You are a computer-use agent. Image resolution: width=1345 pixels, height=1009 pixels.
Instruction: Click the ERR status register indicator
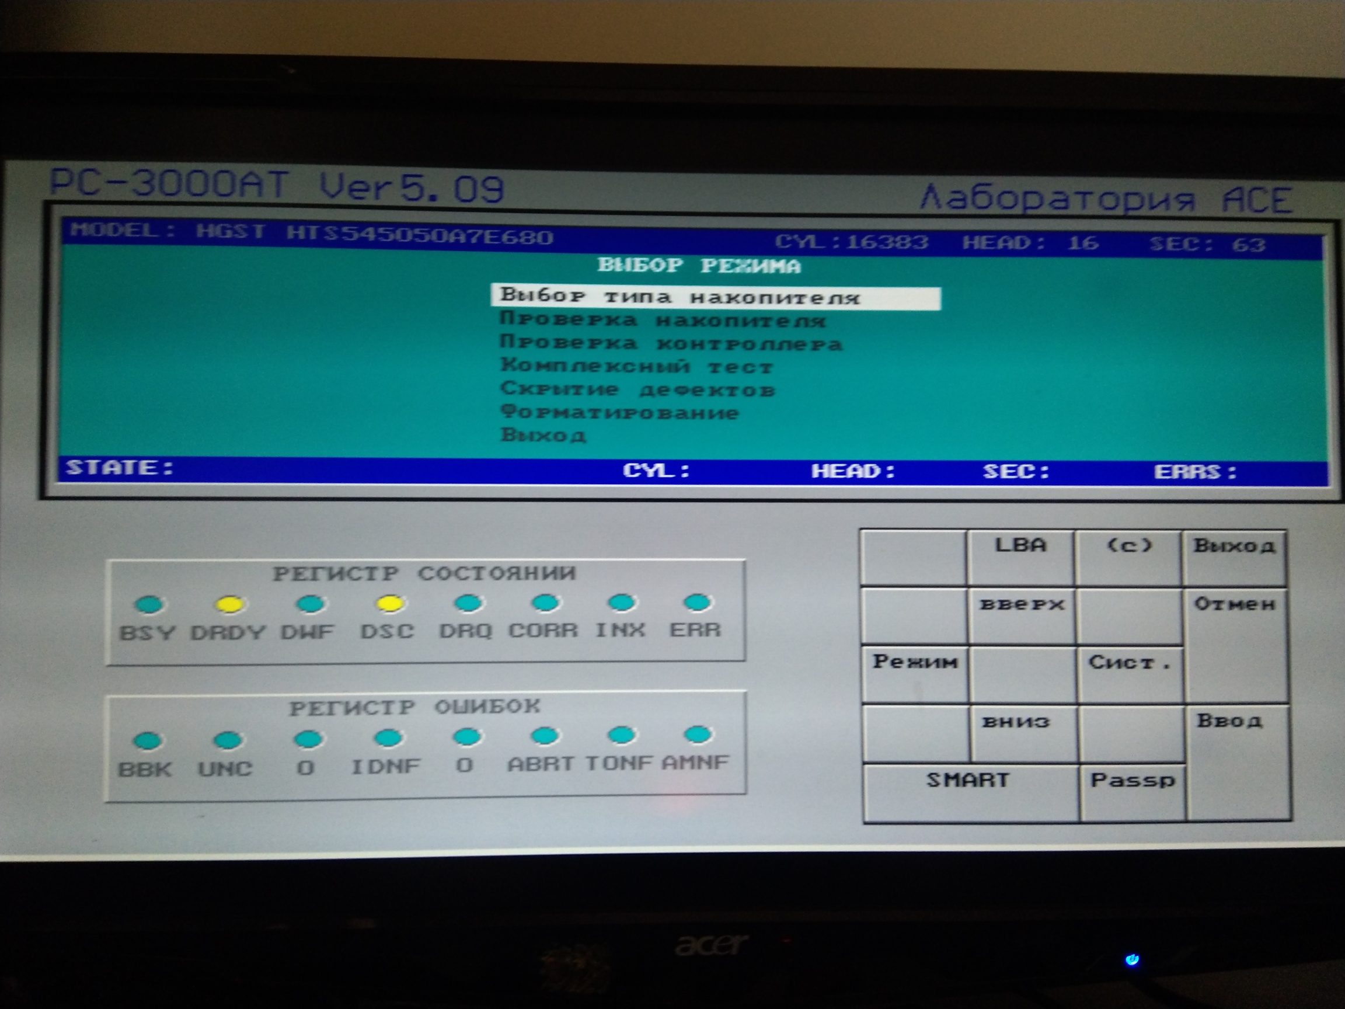point(697,602)
